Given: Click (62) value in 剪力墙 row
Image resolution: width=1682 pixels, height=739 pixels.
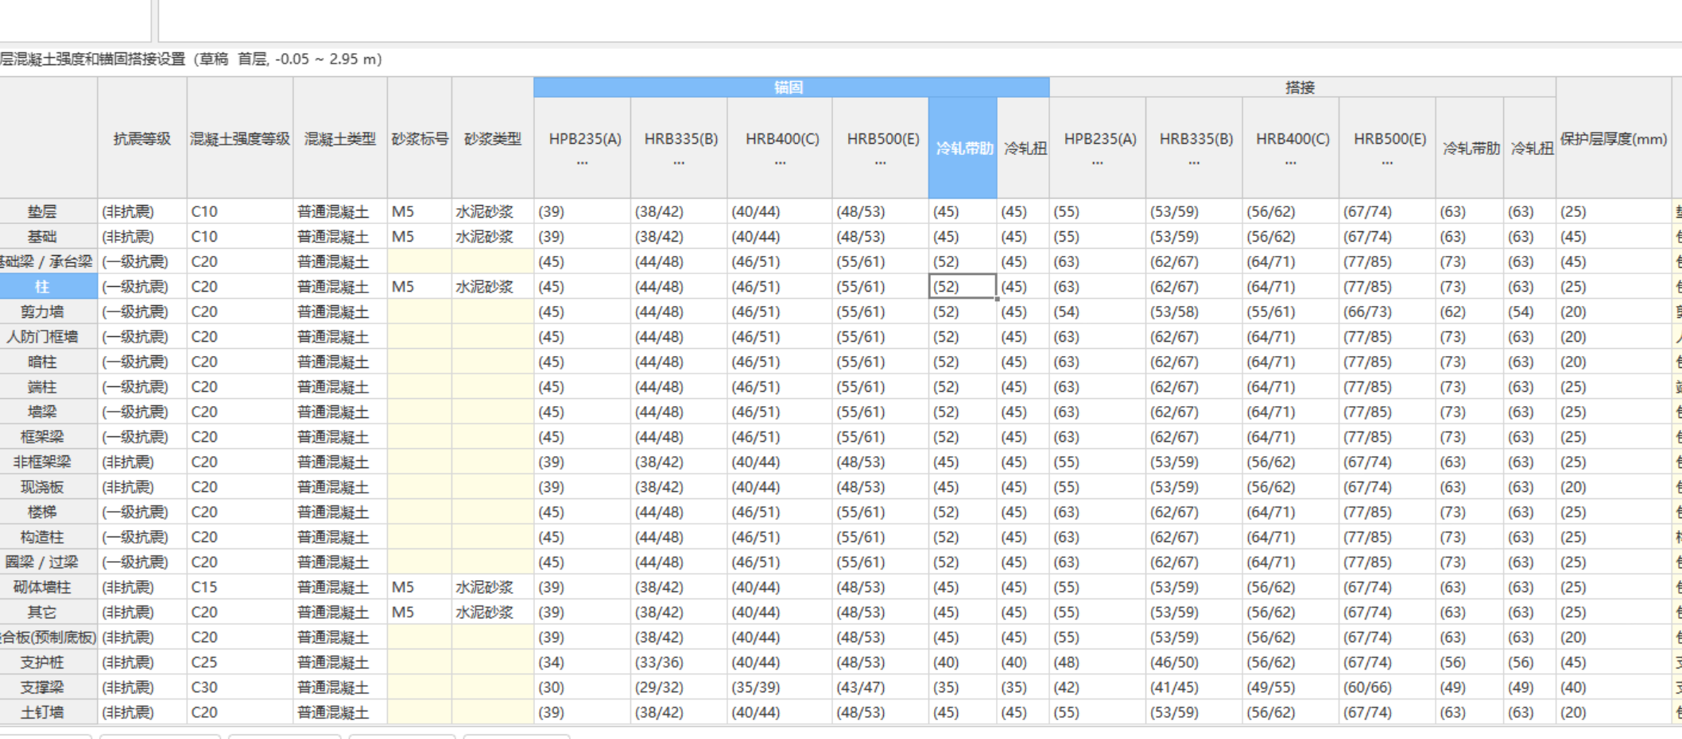Looking at the screenshot, I should pos(1470,311).
